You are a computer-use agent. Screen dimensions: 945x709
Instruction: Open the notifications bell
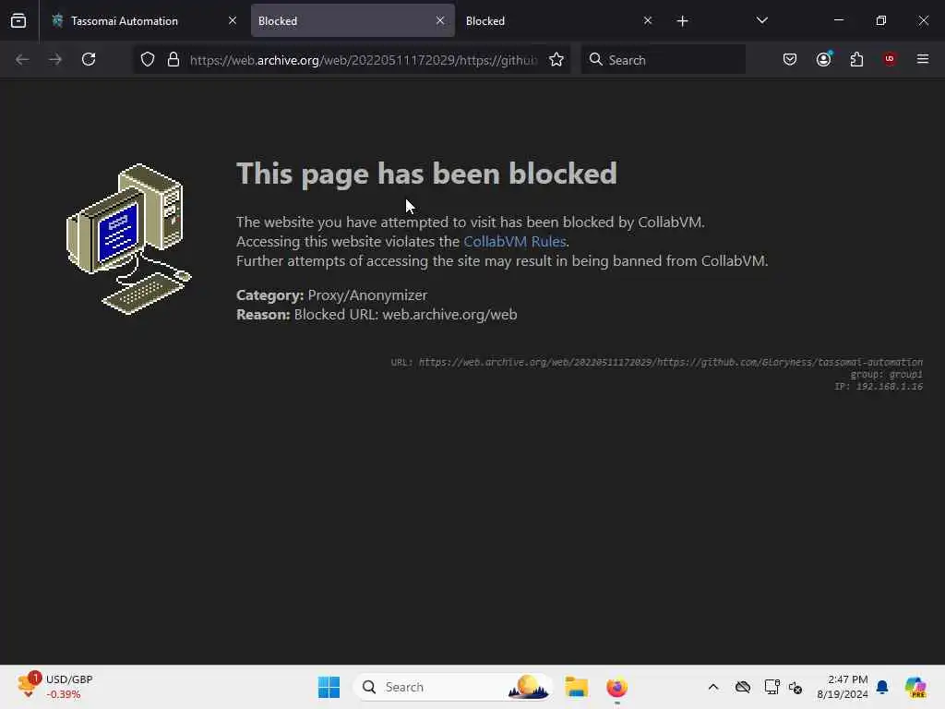pyautogui.click(x=881, y=687)
